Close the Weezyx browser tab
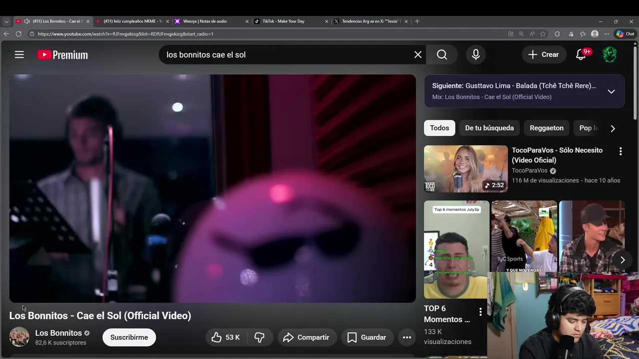 247,21
